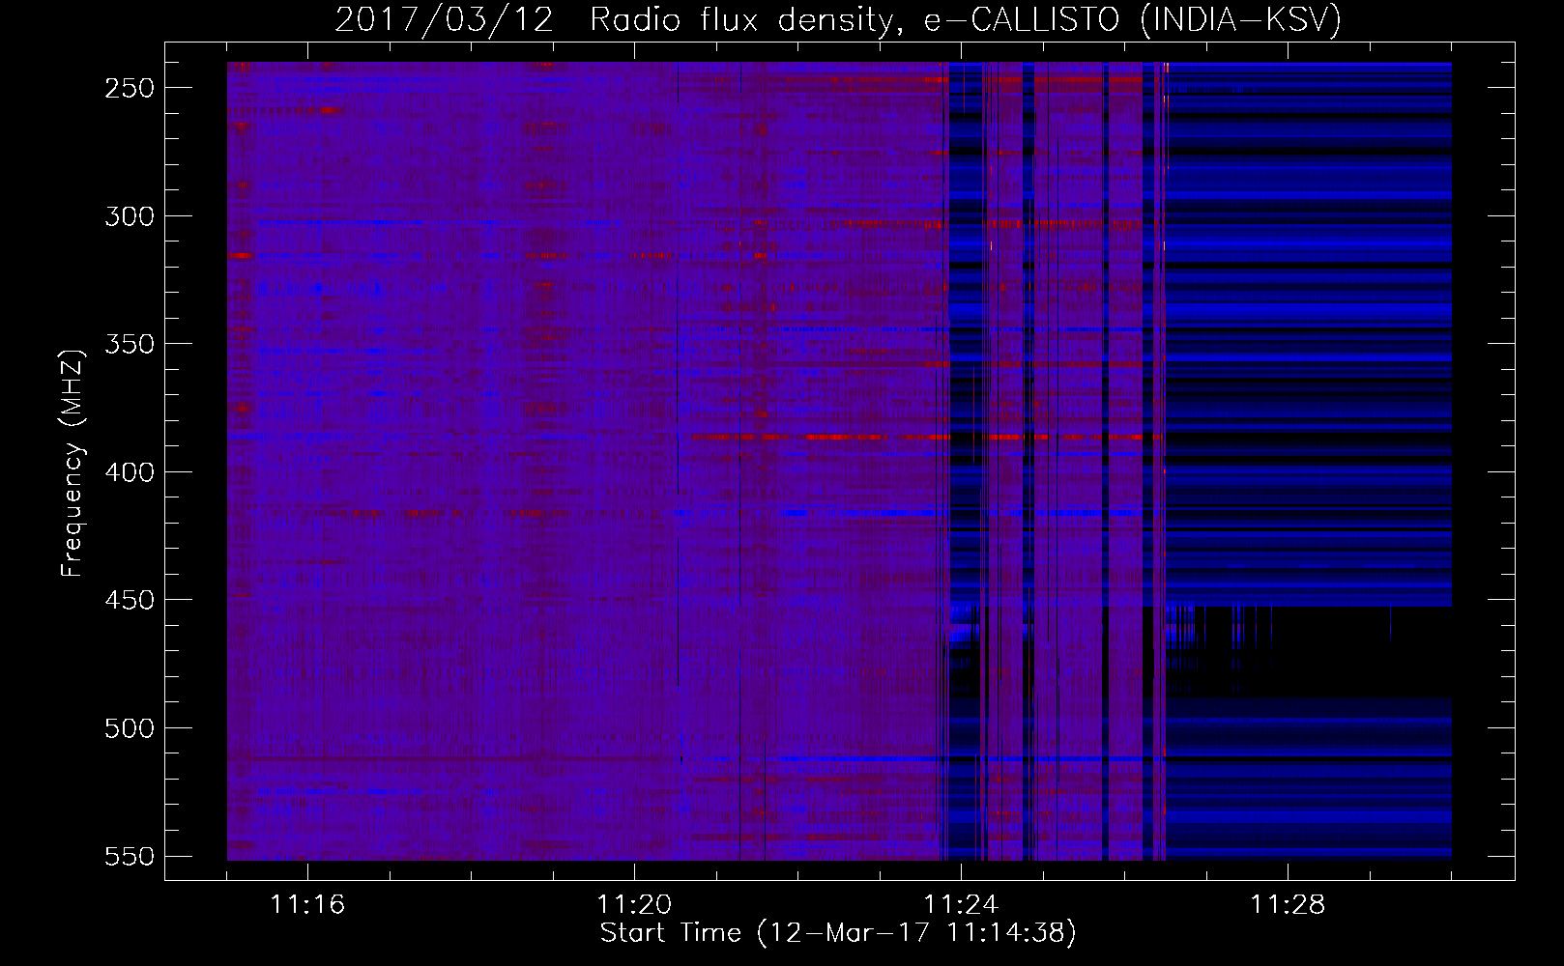1564x966 pixels.
Task: Click the '450' frequency tick label
Action: pos(130,601)
